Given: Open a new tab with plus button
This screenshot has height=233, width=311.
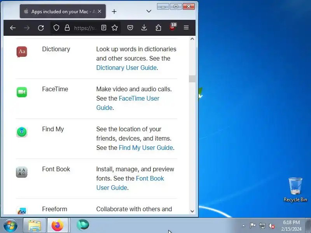Looking at the screenshot, I should [114, 12].
